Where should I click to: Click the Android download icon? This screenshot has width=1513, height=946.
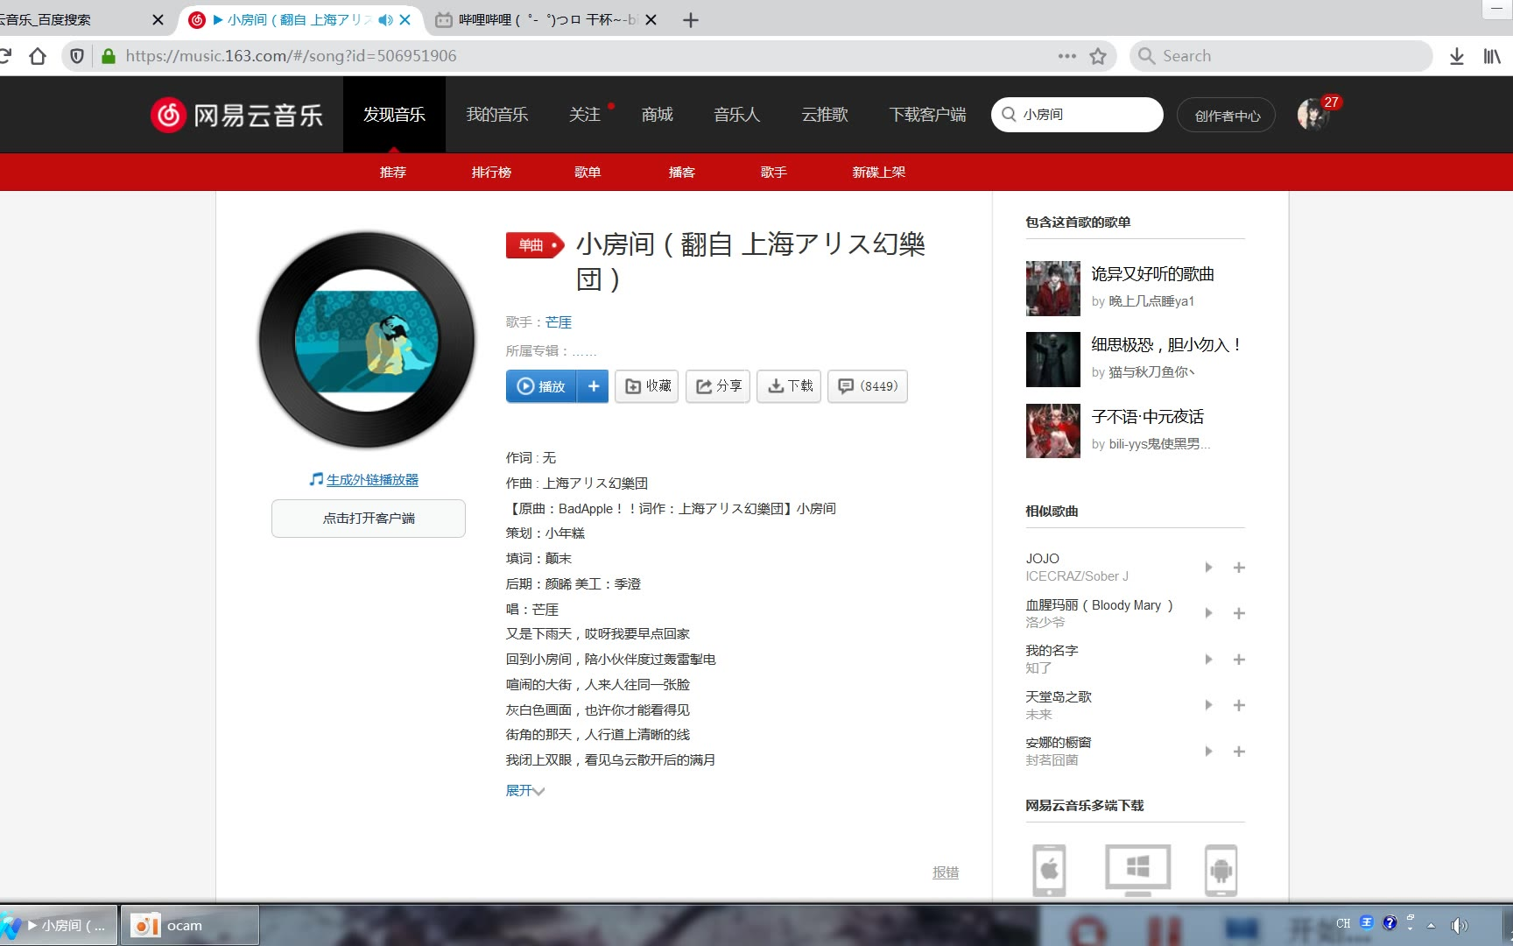(x=1221, y=870)
